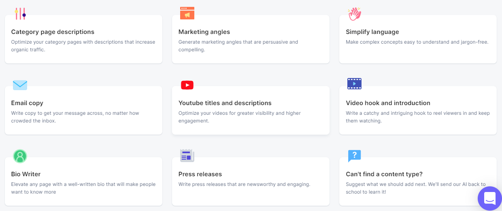502x211 pixels.
Task: Click the red YouTube play icon
Action: click(x=187, y=85)
